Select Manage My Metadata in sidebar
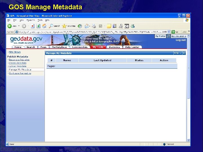This screenshot has width=203, height=152. (20, 70)
